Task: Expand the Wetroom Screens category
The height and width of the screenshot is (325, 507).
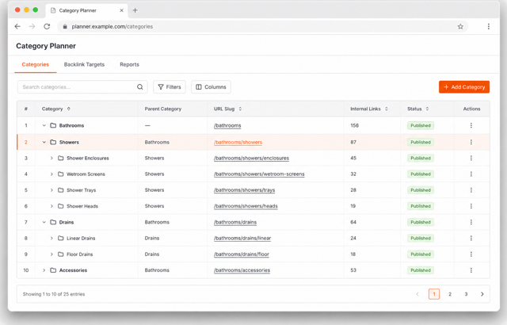Action: point(51,174)
